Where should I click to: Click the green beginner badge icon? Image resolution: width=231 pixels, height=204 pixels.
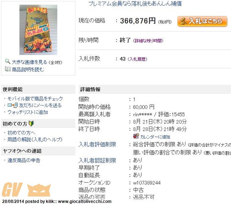[x=31, y=123]
